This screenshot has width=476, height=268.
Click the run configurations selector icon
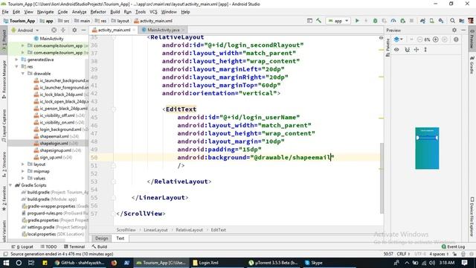point(309,21)
